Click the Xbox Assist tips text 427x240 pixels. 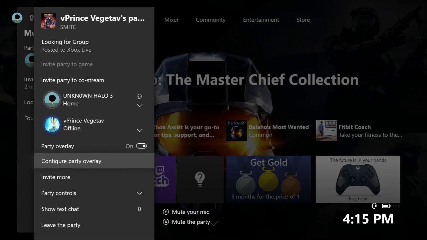click(187, 131)
